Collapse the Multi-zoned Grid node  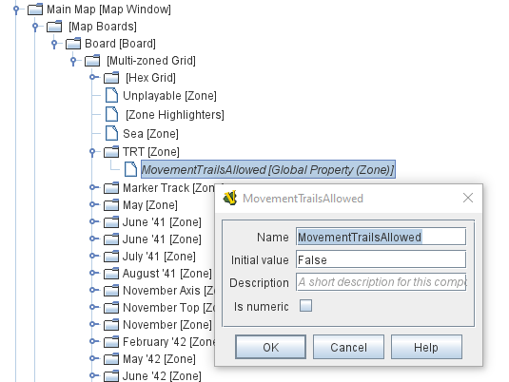coord(73,61)
